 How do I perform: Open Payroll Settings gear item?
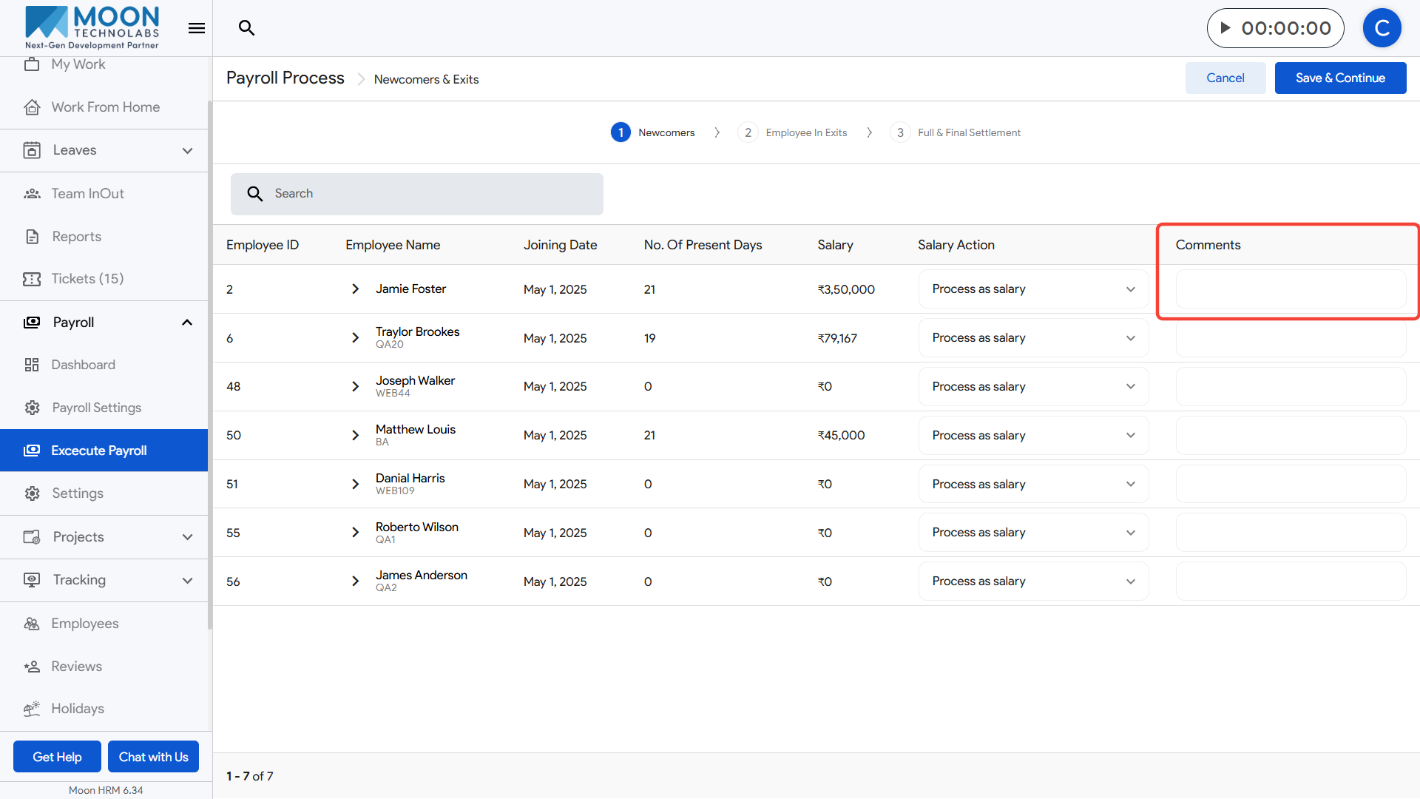pyautogui.click(x=96, y=408)
